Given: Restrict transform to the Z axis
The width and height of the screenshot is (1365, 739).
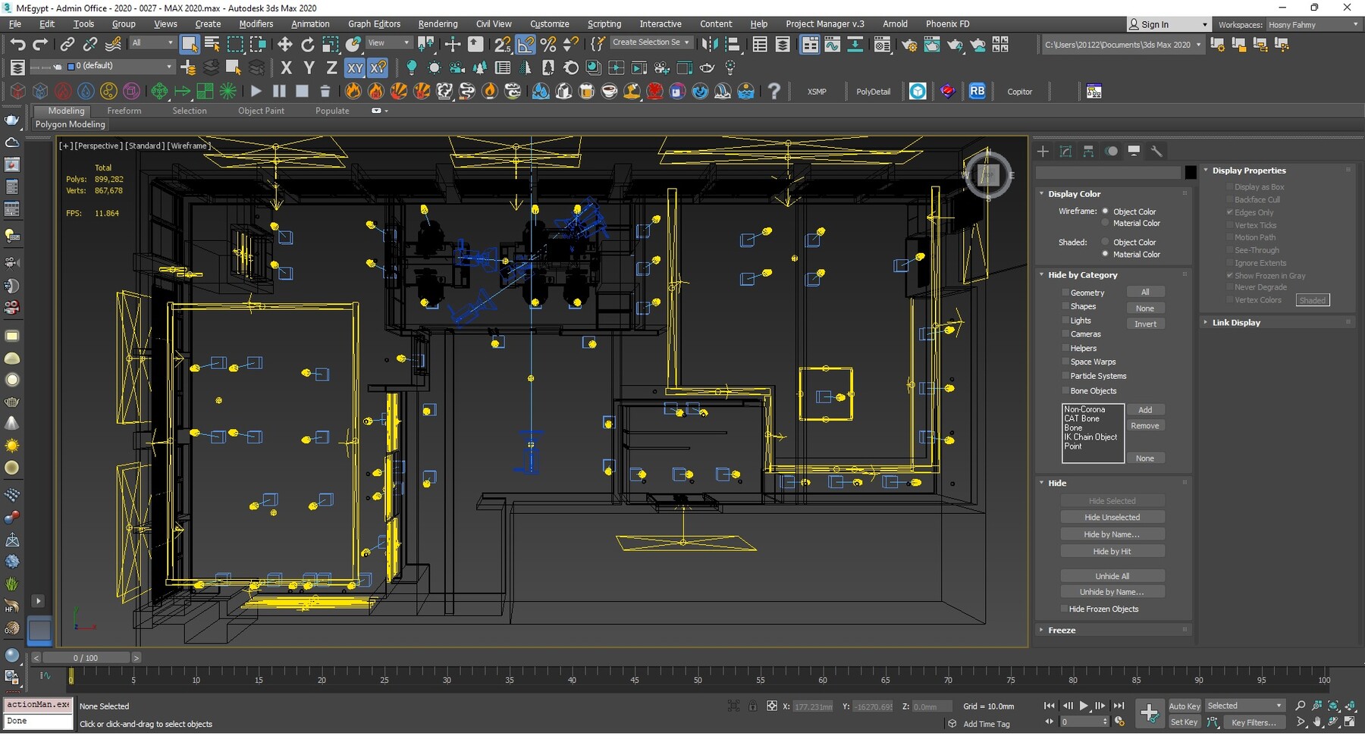Looking at the screenshot, I should tap(331, 68).
